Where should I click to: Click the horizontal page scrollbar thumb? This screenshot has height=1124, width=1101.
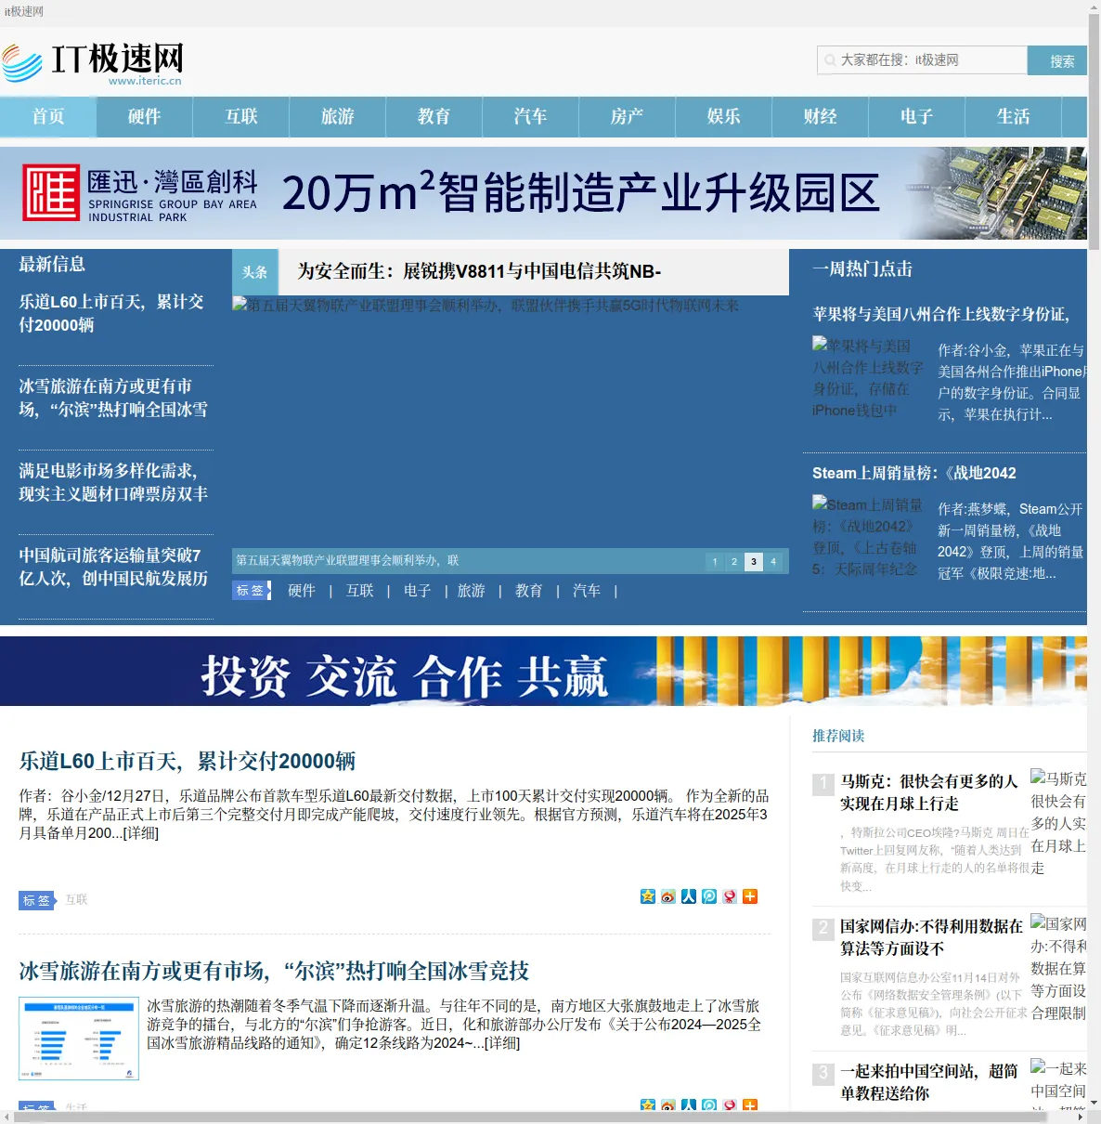(x=530, y=1117)
